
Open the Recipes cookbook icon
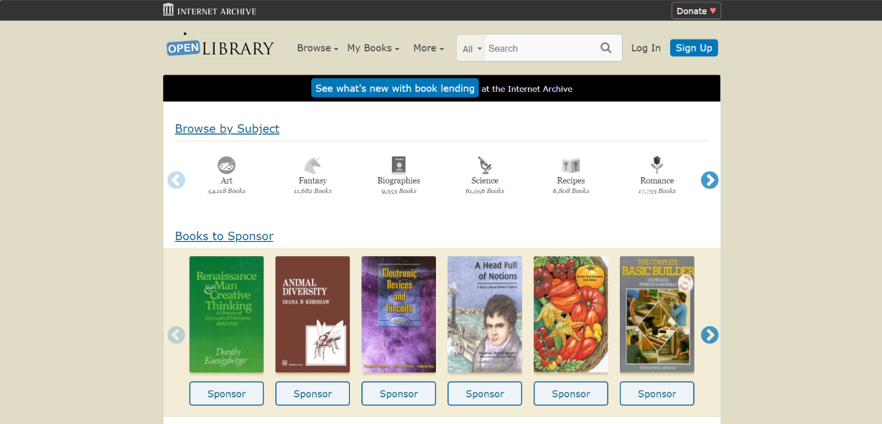(571, 165)
